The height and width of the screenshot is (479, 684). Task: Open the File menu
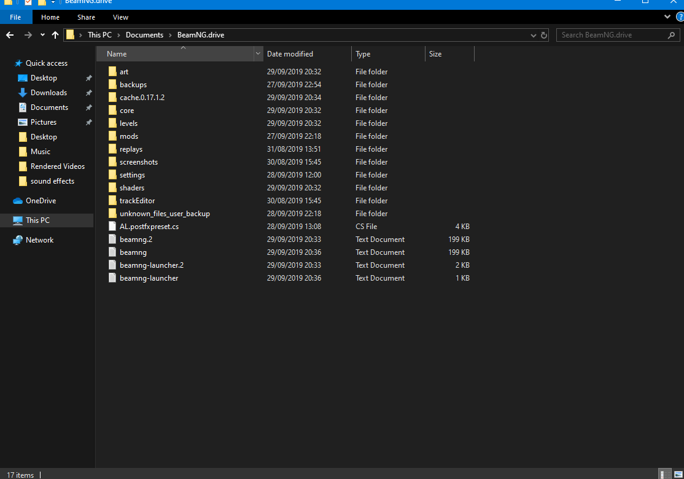(x=16, y=17)
